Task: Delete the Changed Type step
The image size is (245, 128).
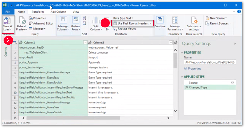Action: coord(187,87)
